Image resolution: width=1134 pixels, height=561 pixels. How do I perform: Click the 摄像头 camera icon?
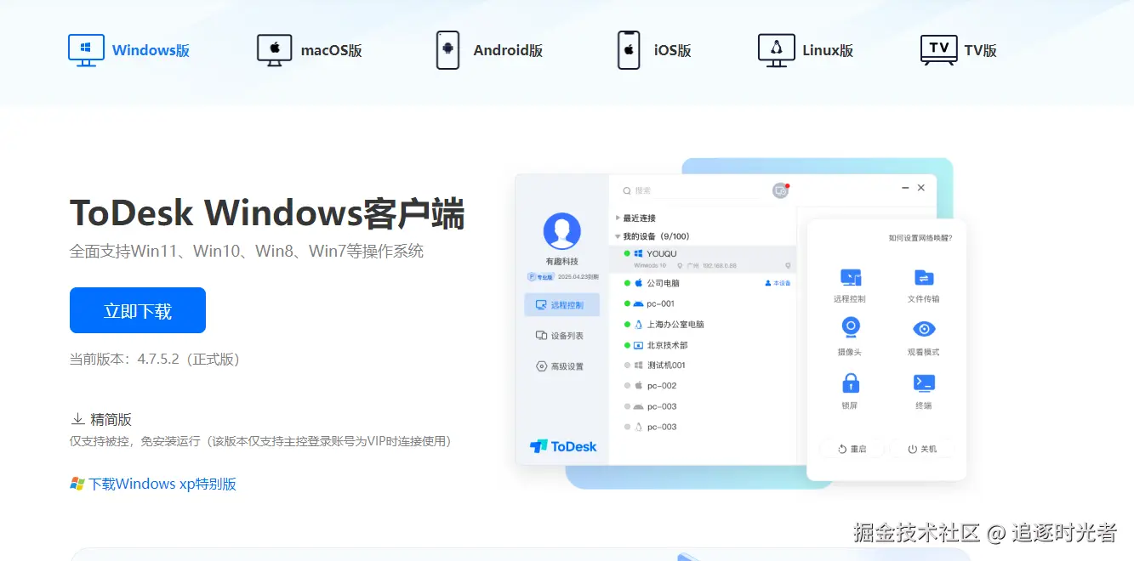pyautogui.click(x=850, y=329)
